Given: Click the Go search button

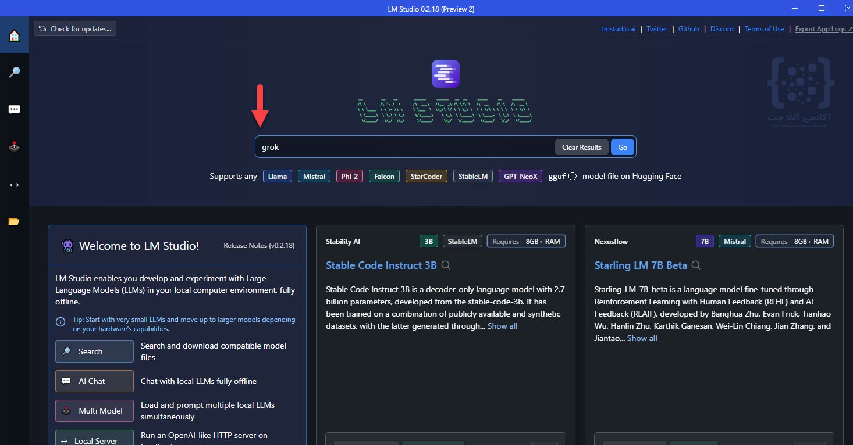Looking at the screenshot, I should click(x=623, y=147).
